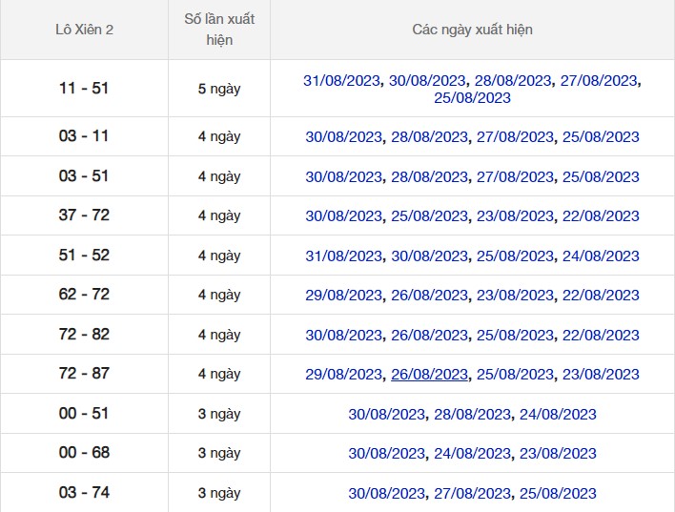Click the "Lô Xiên 2" column header
This screenshot has height=512, width=675.
(x=84, y=30)
